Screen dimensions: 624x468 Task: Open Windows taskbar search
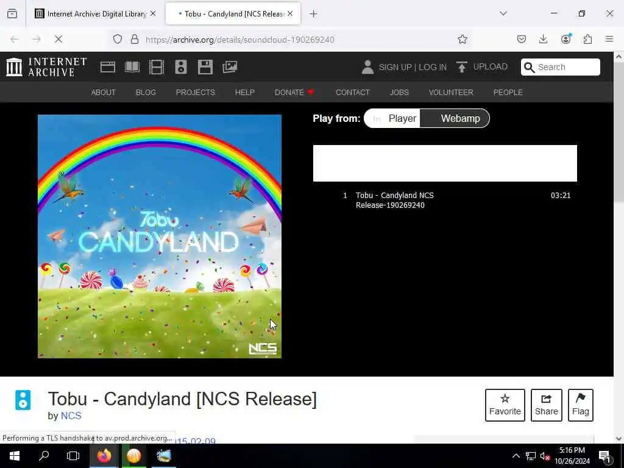point(44,456)
